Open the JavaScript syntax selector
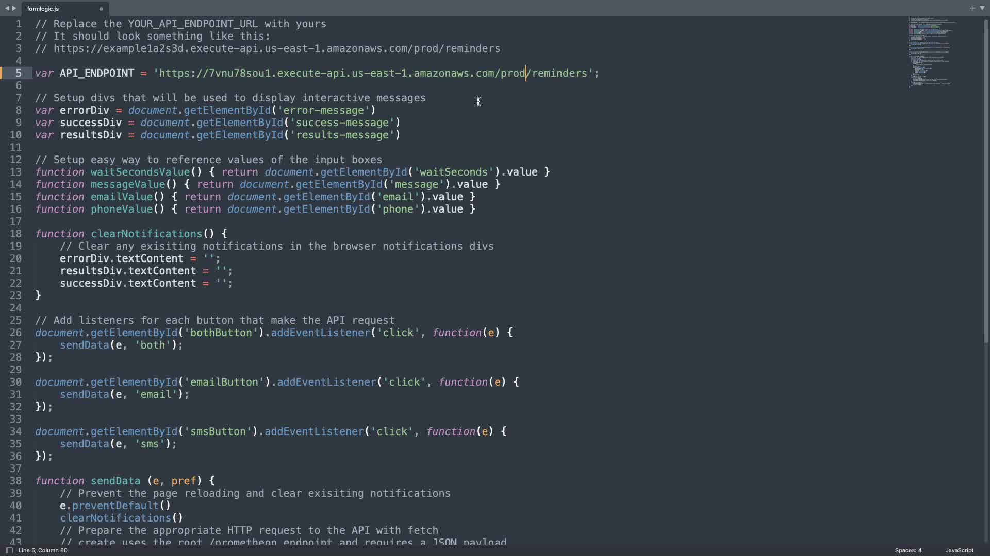 point(959,550)
